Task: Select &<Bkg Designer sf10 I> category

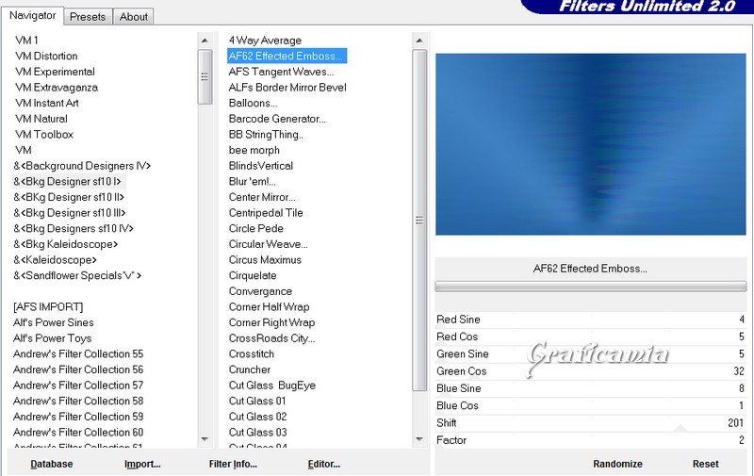Action: point(67,181)
